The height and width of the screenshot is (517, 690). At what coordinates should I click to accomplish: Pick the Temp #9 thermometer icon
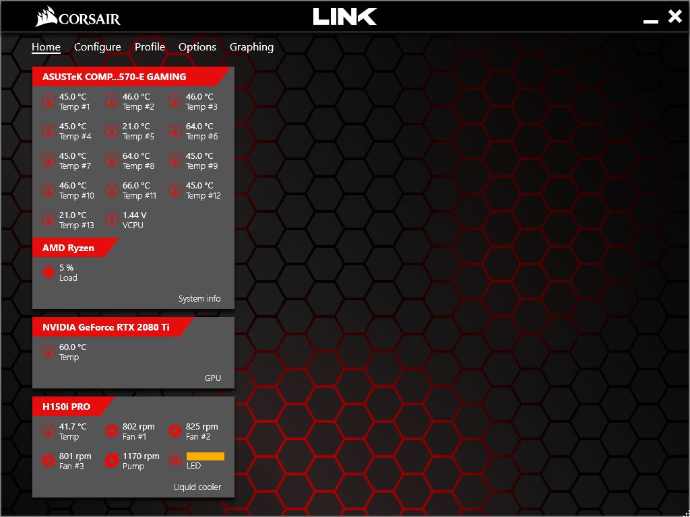pos(175,160)
